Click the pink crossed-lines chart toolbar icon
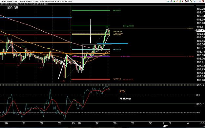The height and width of the screenshot is (128, 205). pos(171,1)
